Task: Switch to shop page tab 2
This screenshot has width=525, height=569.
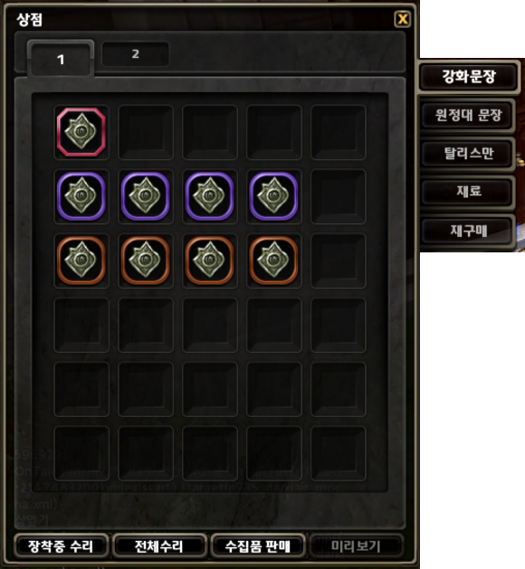Action: 136,54
